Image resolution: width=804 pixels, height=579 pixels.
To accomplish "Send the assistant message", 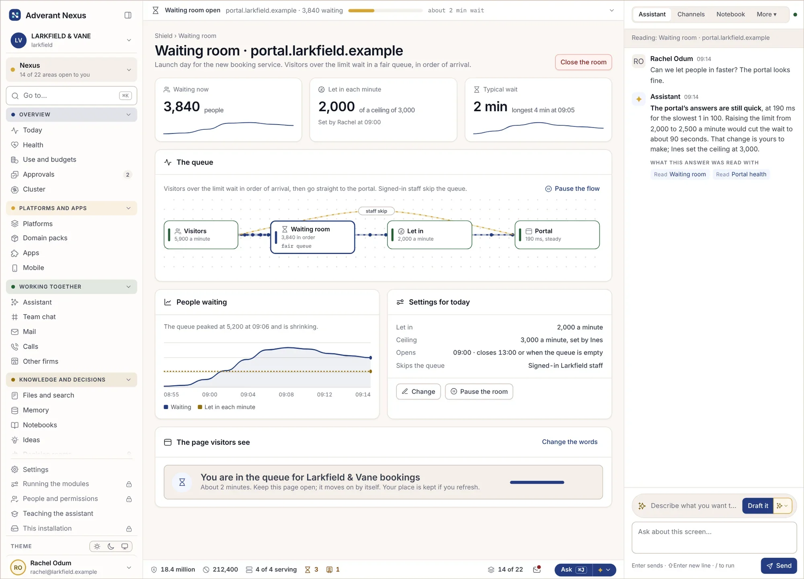I will [x=779, y=566].
